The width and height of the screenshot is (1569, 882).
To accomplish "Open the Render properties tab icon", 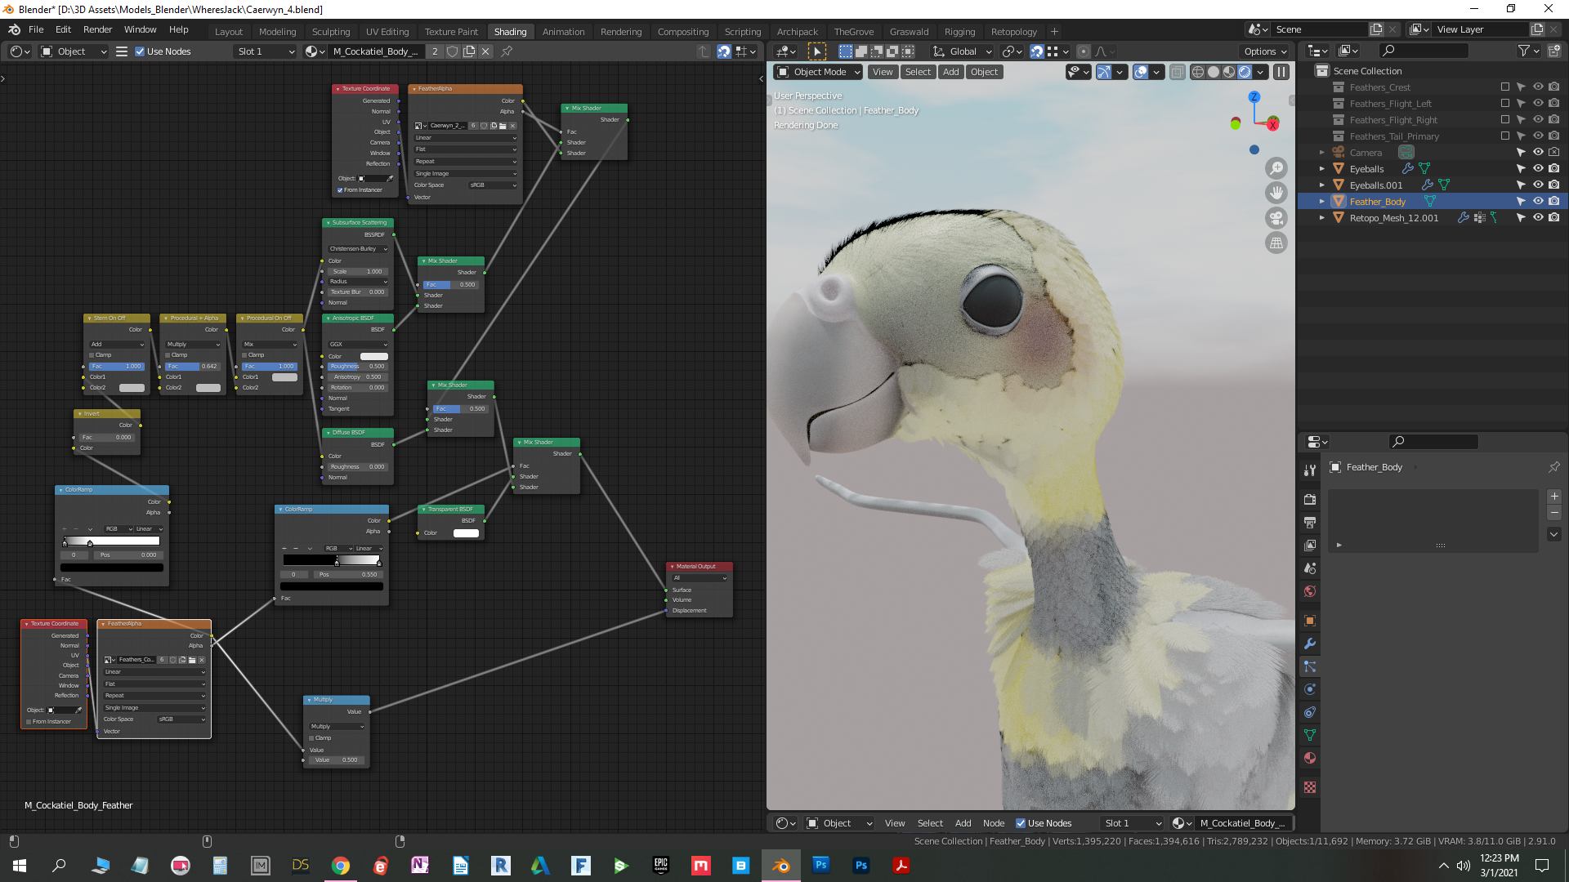I will coord(1310,499).
